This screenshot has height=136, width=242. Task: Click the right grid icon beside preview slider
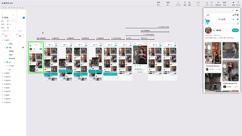[x=238, y=23]
